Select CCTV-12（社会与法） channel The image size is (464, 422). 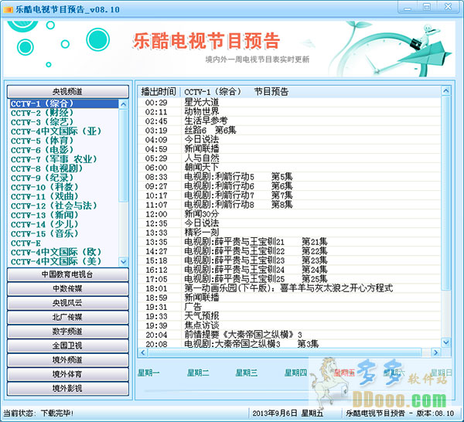[x=64, y=206]
